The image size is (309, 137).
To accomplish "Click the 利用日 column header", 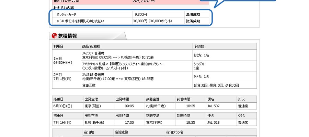I will [58, 46].
